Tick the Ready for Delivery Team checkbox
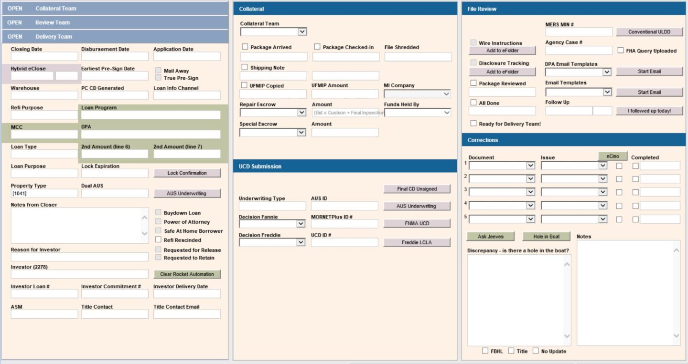 point(473,124)
